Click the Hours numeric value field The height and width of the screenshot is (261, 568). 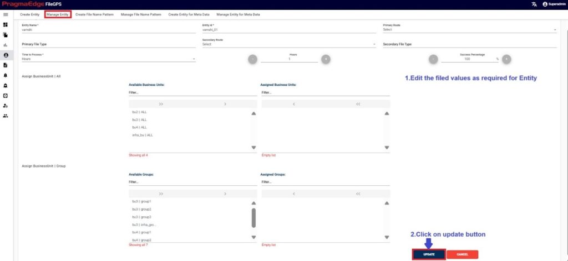[289, 59]
